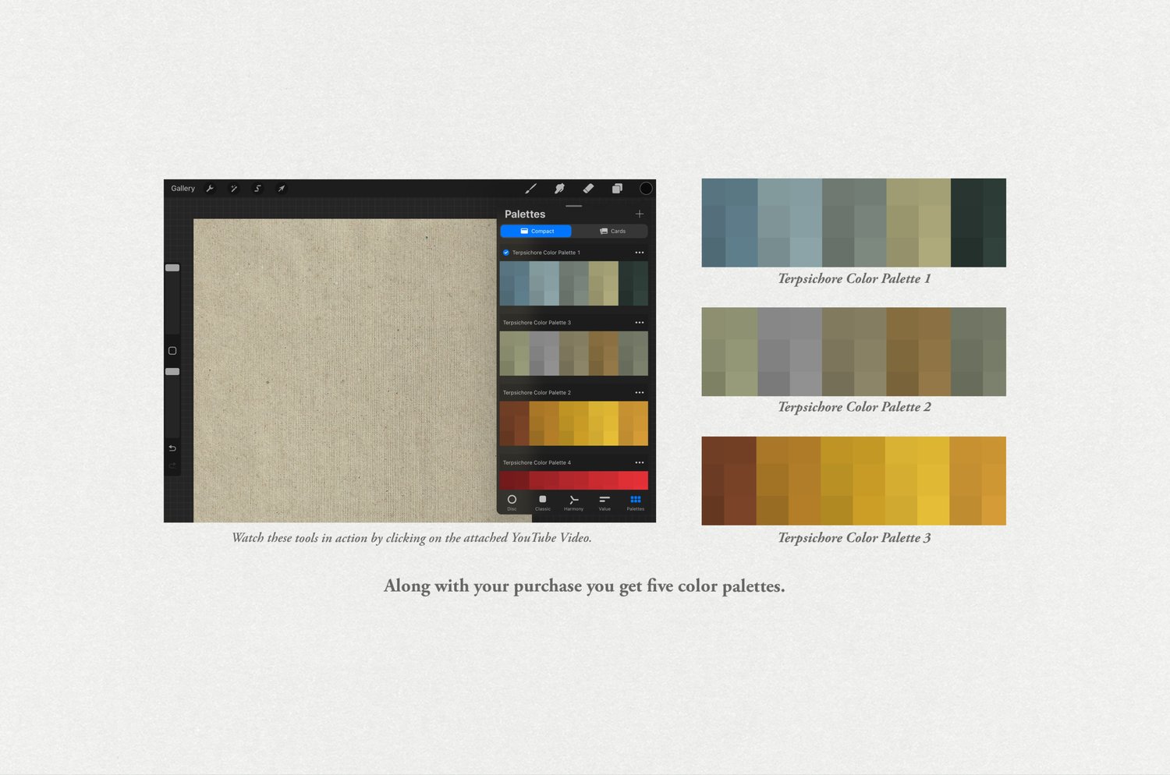Select the Eraser tool
The height and width of the screenshot is (775, 1170).
[588, 189]
